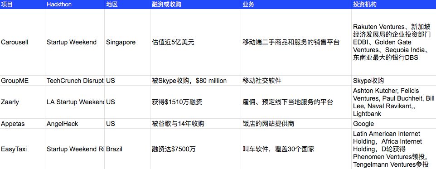This screenshot has height=169, width=436.
Task: Click the 被Skype收购，$80 million cell
Action: click(x=195, y=81)
